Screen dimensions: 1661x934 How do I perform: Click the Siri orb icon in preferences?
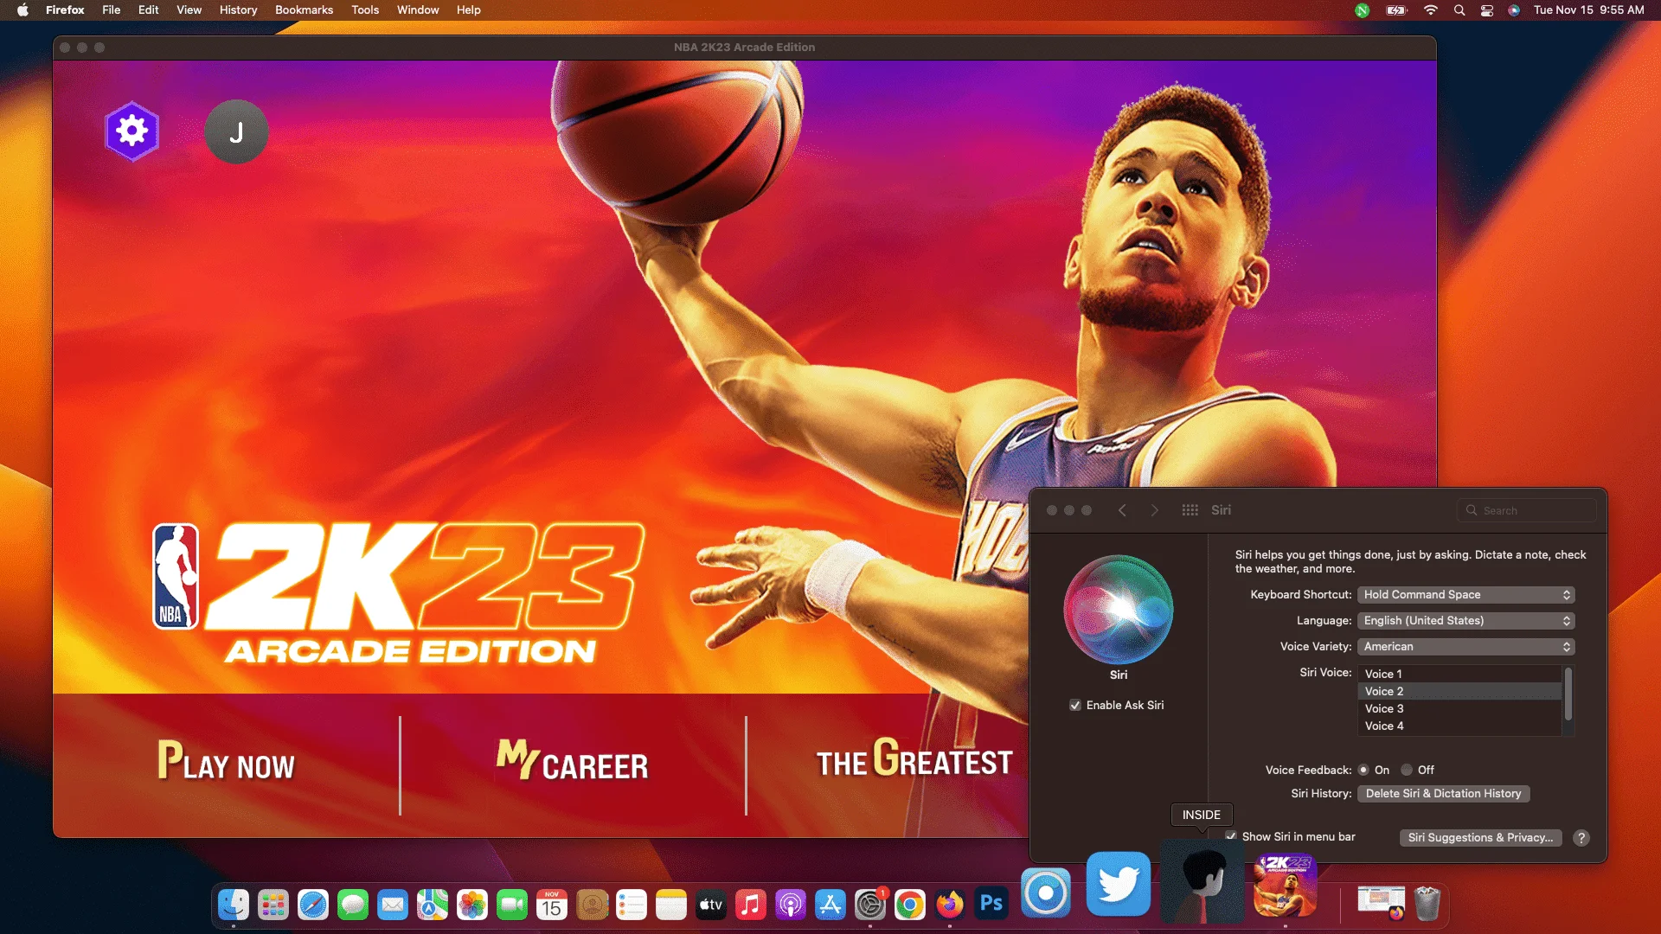pyautogui.click(x=1118, y=610)
